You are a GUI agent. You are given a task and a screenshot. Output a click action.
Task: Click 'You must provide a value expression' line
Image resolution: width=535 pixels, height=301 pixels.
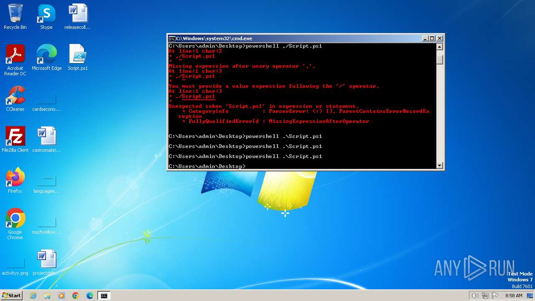pos(274,86)
